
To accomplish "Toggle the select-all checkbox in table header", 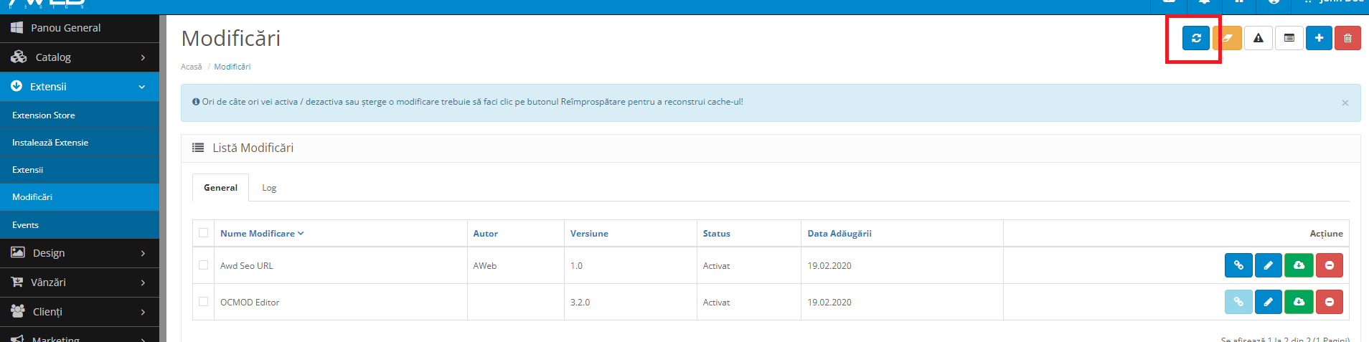I will (204, 233).
